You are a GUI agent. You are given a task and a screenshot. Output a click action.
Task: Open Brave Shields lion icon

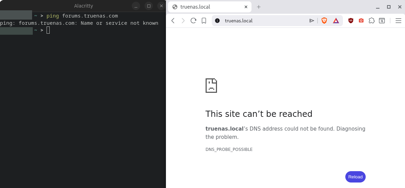click(x=324, y=21)
